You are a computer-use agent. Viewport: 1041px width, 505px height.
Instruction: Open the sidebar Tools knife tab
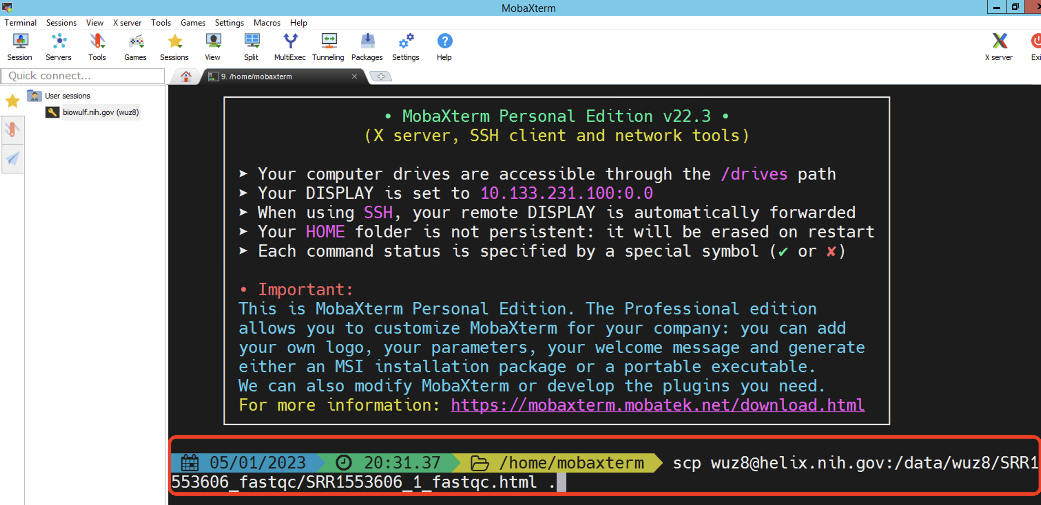(x=12, y=130)
